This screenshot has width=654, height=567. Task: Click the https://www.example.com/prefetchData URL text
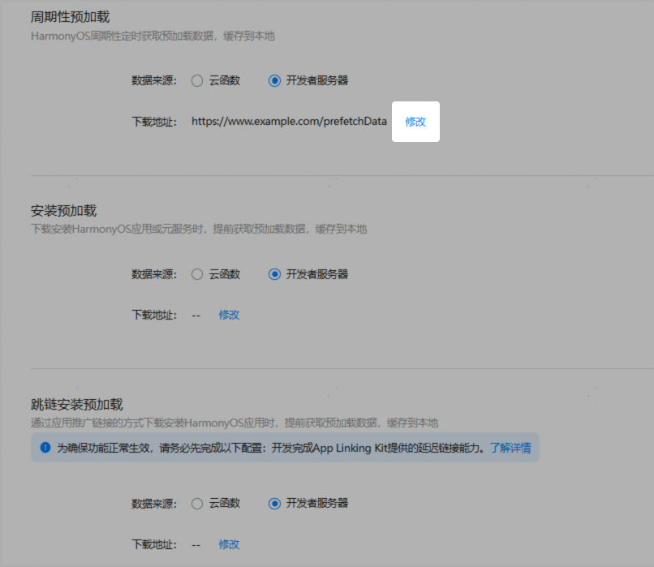tap(289, 122)
